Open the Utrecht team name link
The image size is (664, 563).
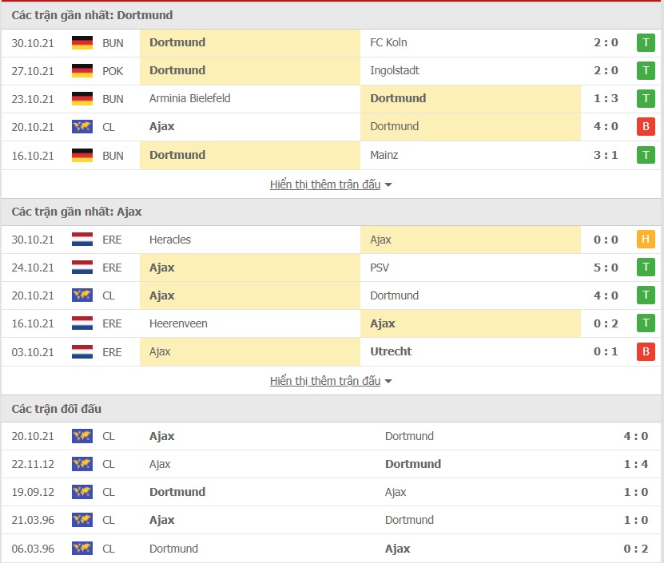pyautogui.click(x=392, y=352)
